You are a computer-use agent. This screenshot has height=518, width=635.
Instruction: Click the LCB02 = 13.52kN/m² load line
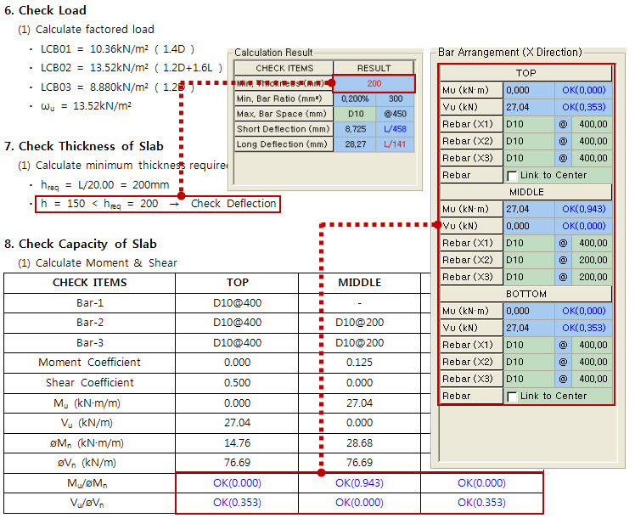point(132,68)
